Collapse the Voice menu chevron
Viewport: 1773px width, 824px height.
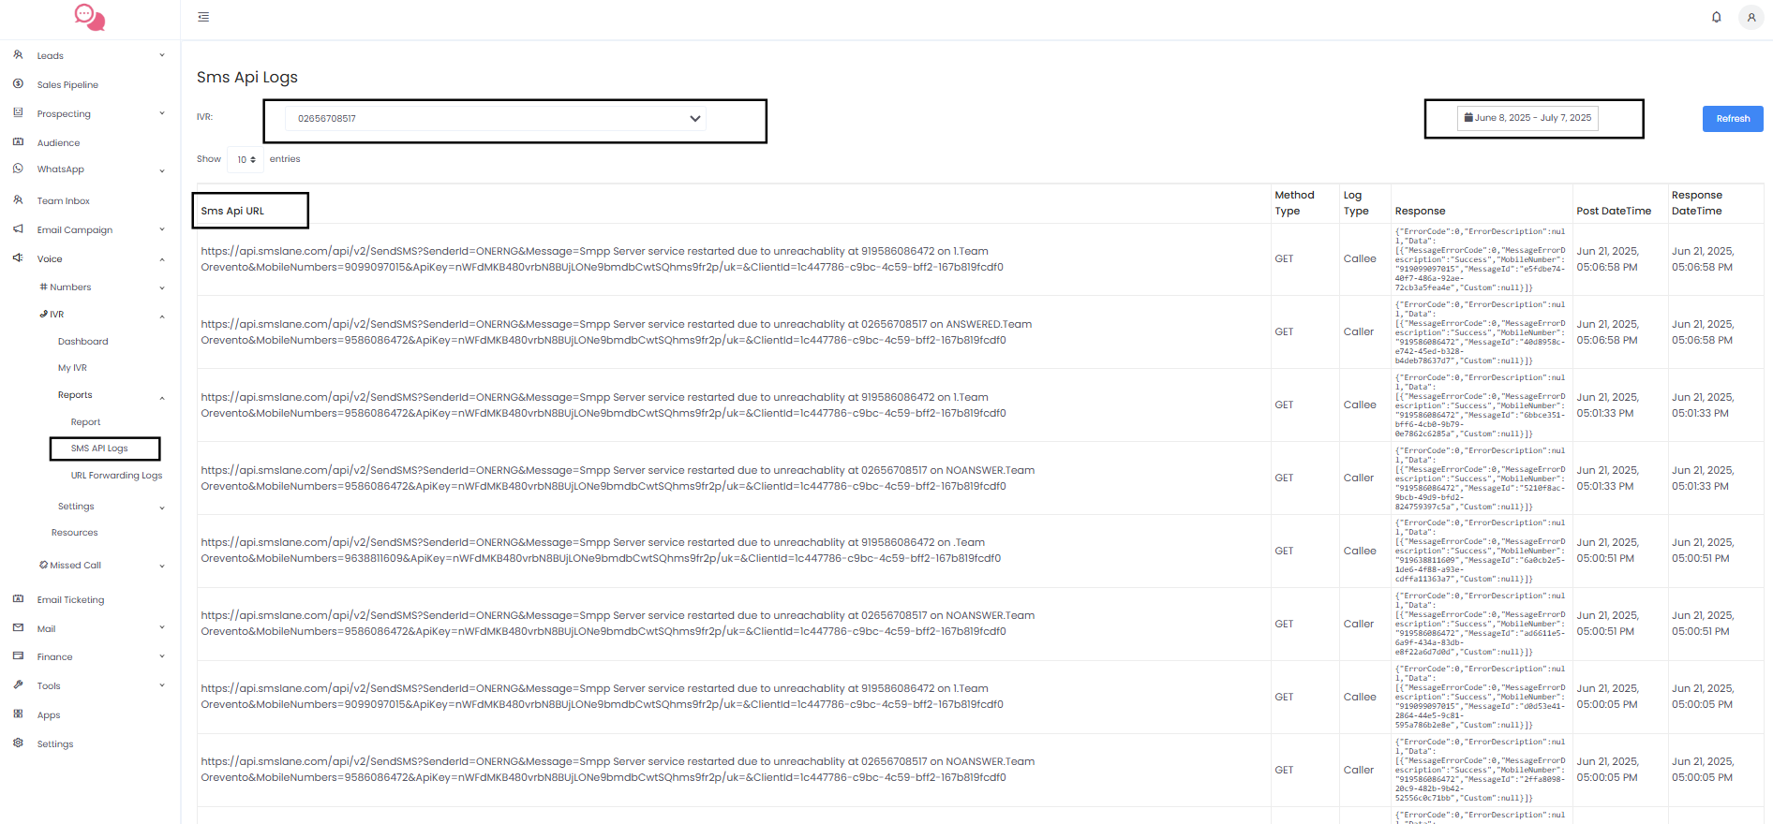point(162,259)
